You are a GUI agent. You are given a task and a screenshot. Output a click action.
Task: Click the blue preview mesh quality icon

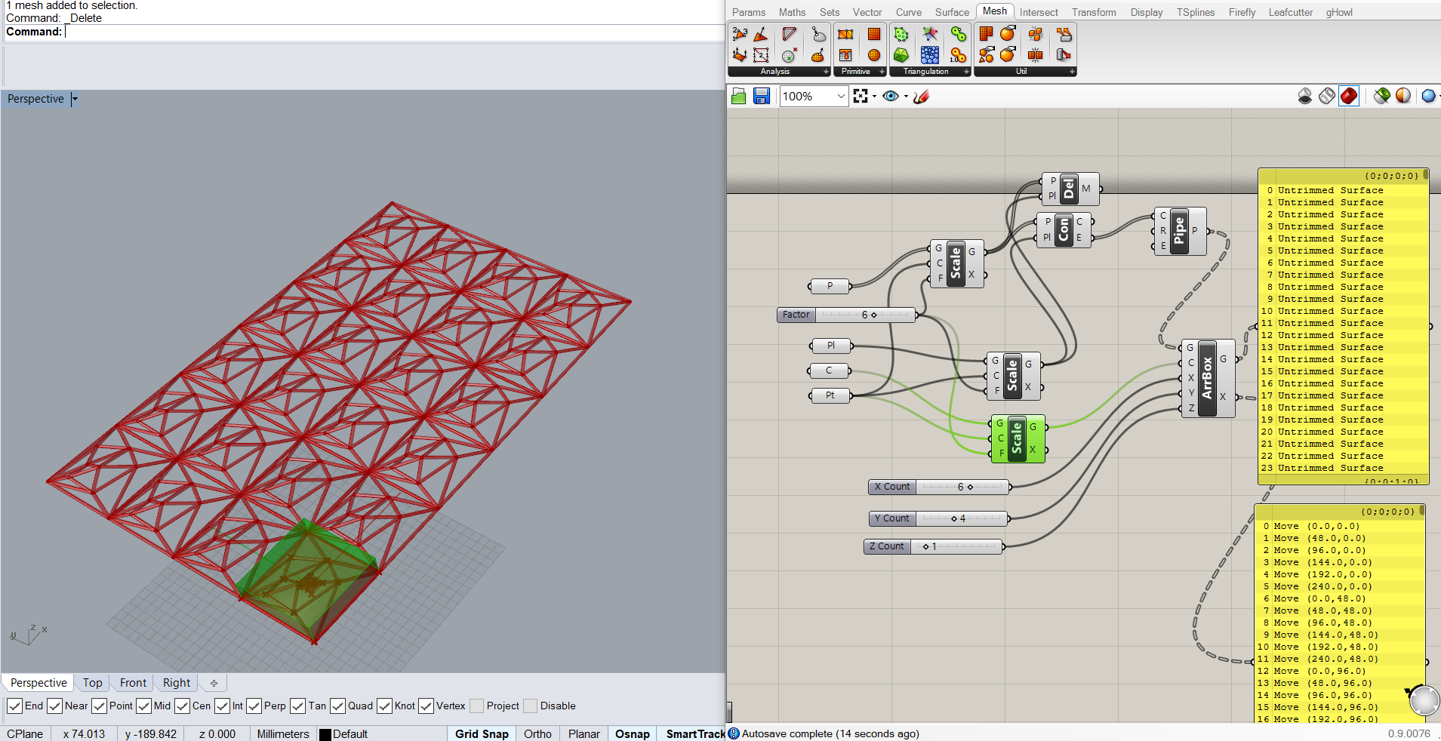pos(1428,96)
